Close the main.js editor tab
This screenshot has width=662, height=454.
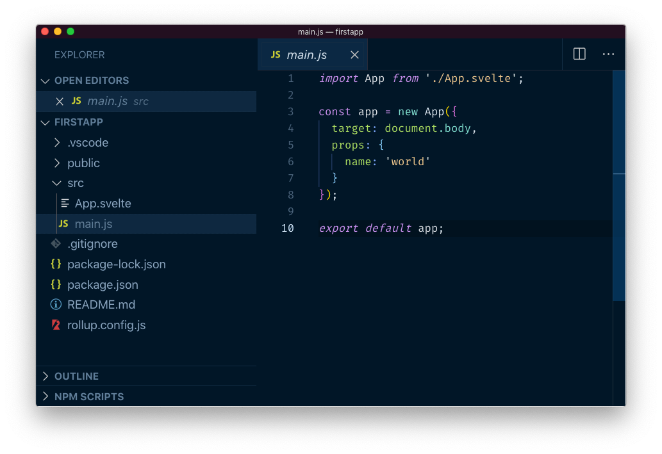(354, 55)
